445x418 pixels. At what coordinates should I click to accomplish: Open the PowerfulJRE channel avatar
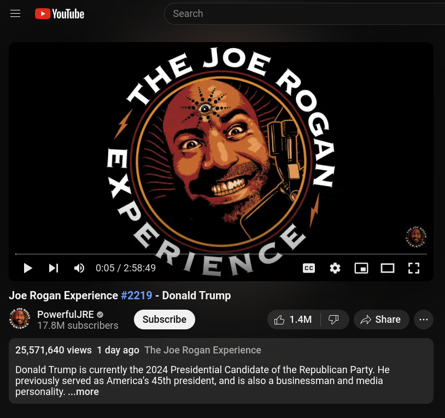click(x=20, y=318)
